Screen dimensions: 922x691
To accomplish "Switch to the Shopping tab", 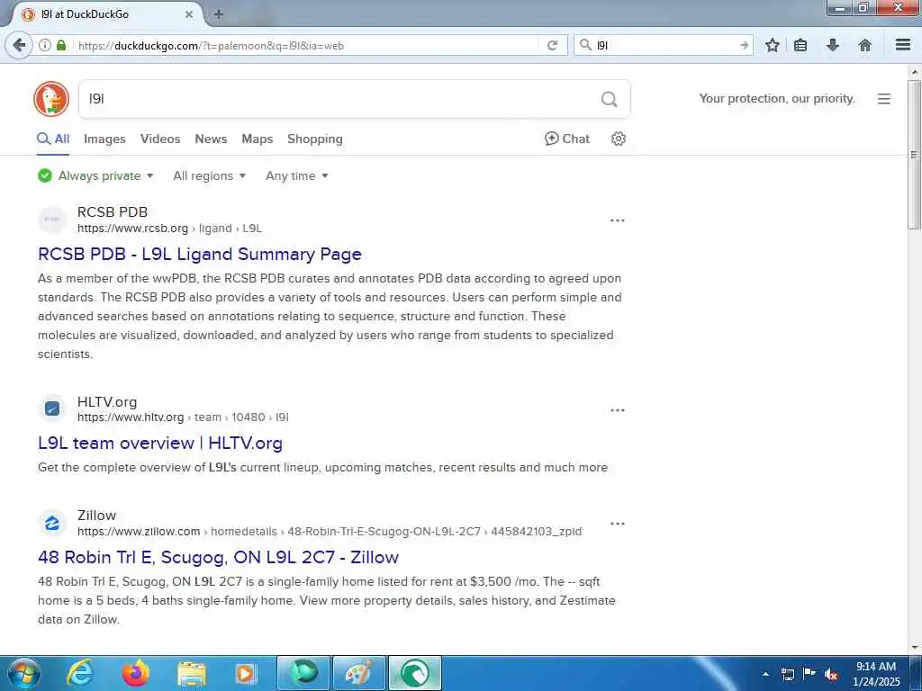I will click(314, 139).
